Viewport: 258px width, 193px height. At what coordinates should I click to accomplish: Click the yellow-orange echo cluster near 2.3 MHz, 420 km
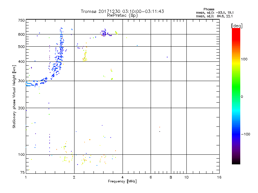point(85,57)
